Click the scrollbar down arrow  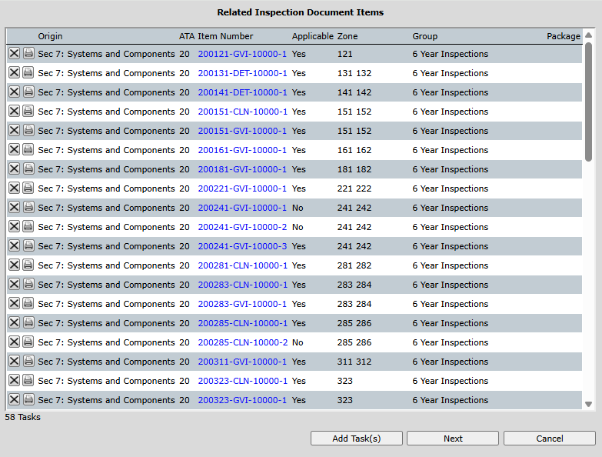click(589, 404)
